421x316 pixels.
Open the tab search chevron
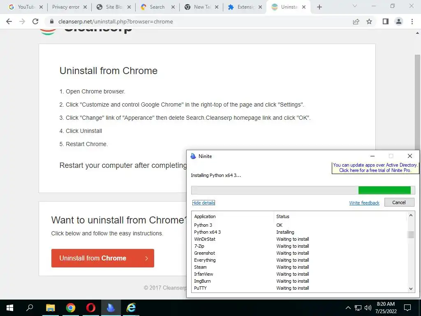tap(355, 6)
